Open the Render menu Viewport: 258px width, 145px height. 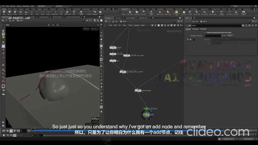pos(12,6)
